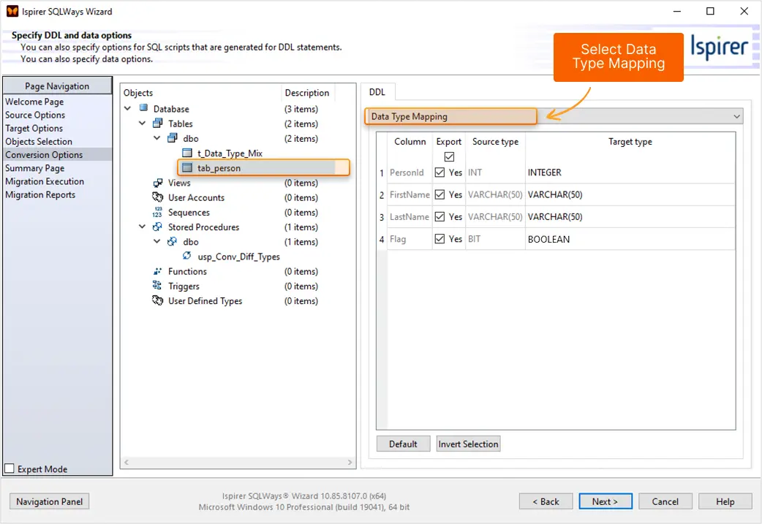The image size is (762, 524).
Task: Click the Source type column header
Action: [x=495, y=141]
